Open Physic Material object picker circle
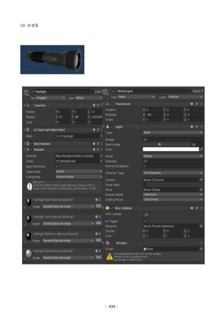The image size is (224, 317). click(201, 226)
